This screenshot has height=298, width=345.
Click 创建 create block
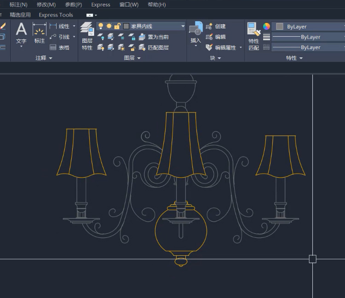[x=216, y=26]
